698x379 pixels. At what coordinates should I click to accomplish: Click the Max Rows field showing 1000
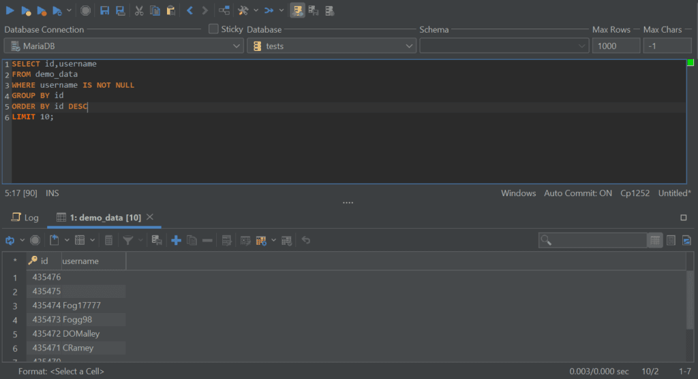616,46
